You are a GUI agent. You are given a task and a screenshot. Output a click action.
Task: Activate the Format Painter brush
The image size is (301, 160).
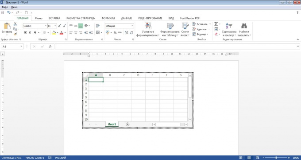coord(15,34)
